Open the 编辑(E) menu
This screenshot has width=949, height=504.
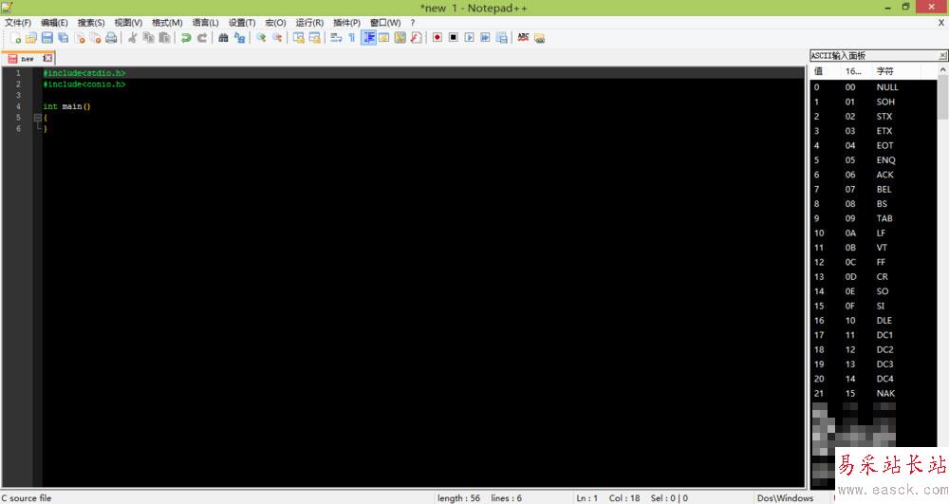pos(54,23)
